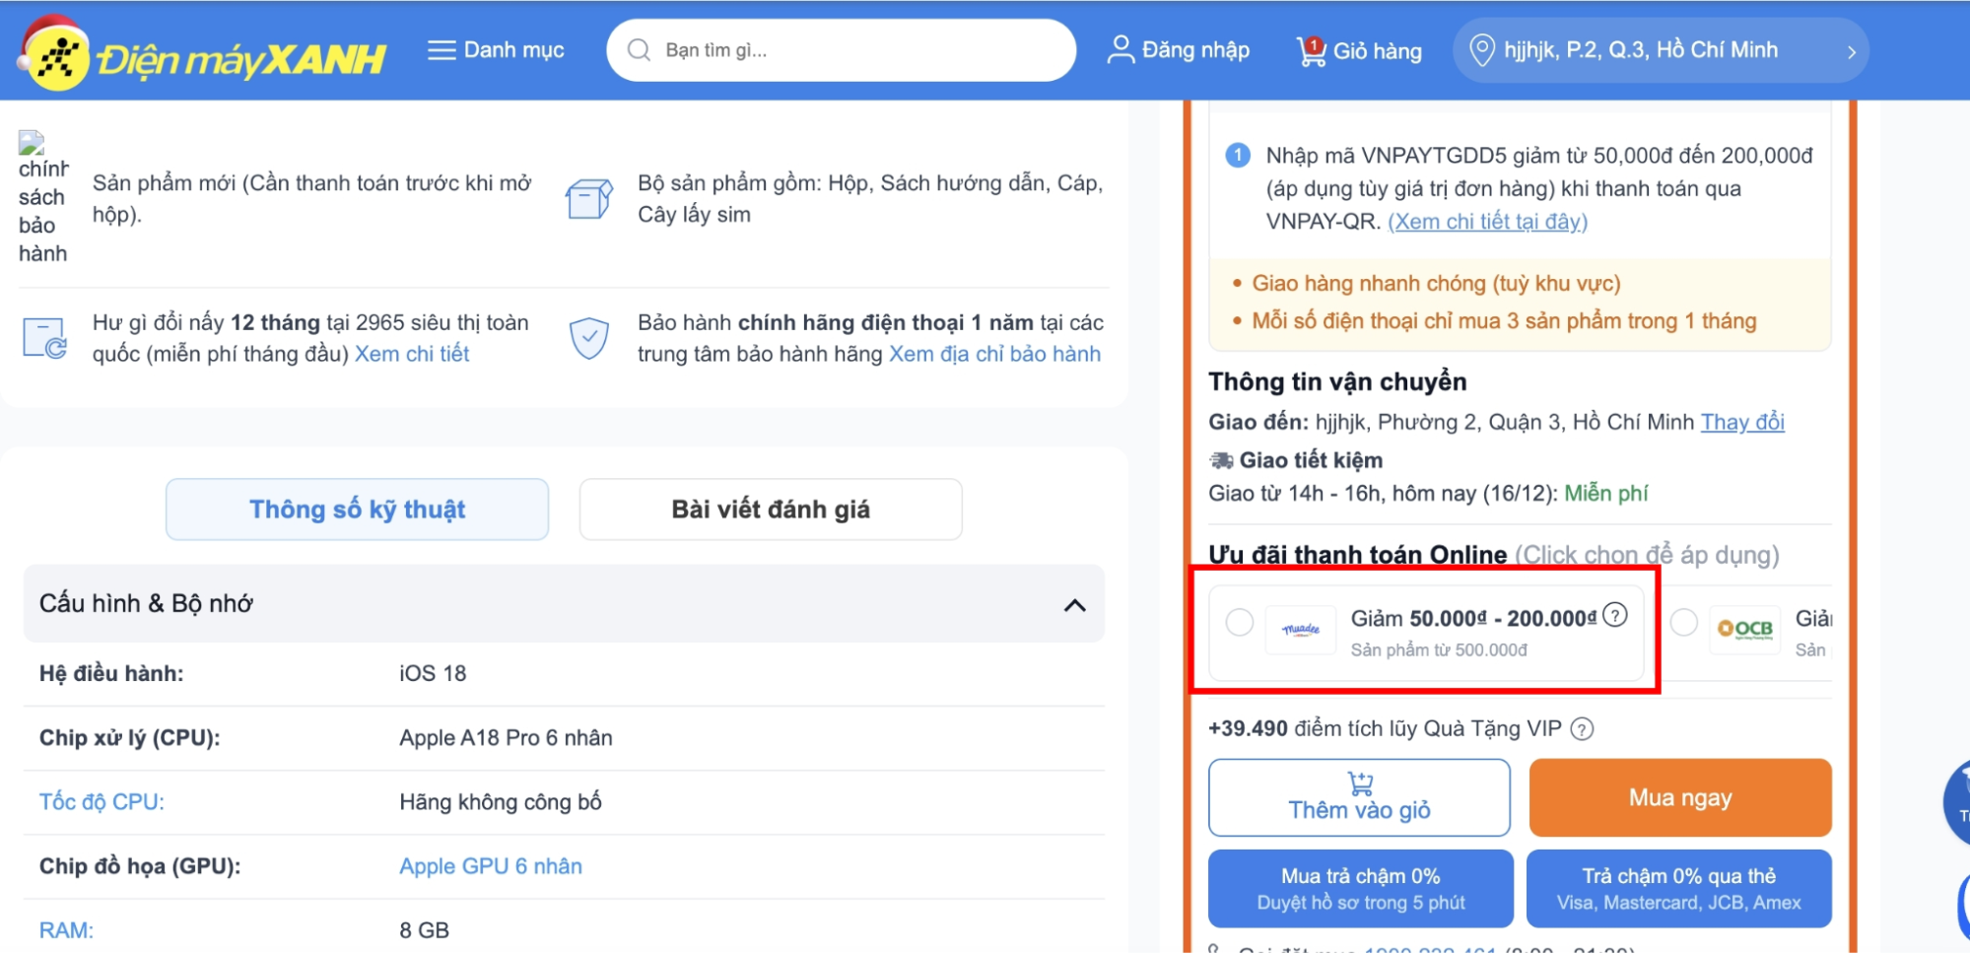Open the Thông số kỹ thuật tab

357,510
